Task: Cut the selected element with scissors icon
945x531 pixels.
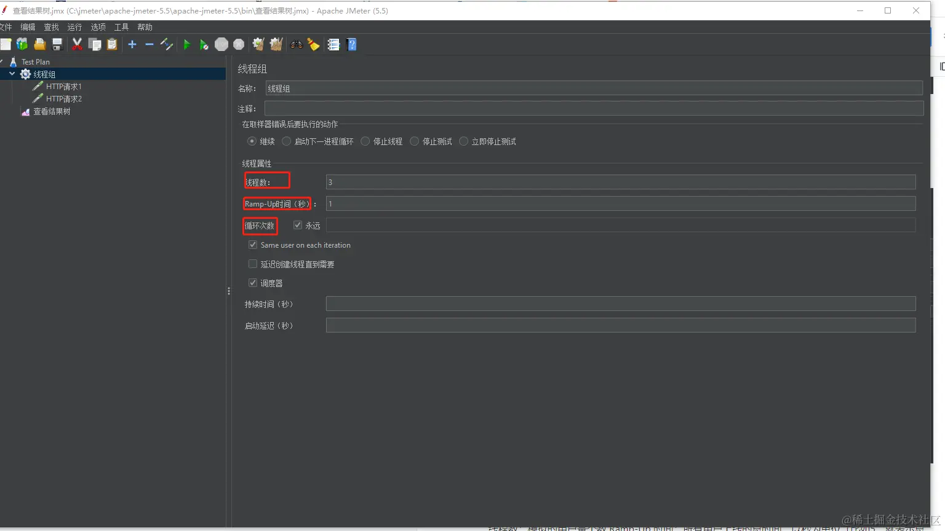Action: point(77,44)
